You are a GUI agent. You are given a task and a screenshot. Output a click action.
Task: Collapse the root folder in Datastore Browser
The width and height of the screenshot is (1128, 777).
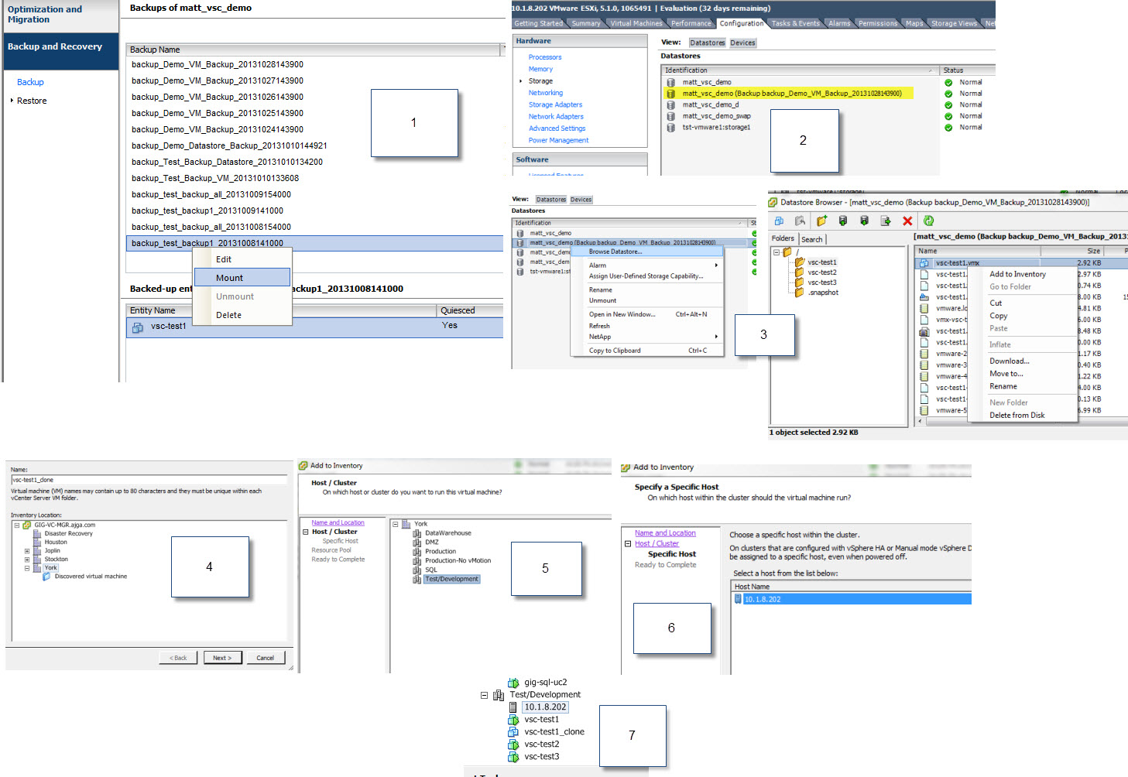(777, 252)
